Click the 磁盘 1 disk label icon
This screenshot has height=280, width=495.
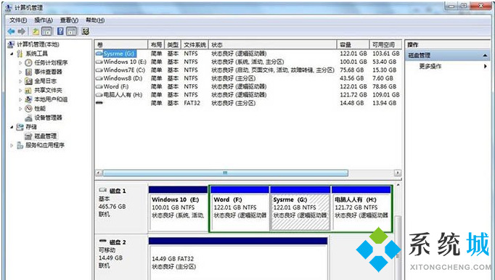pos(103,190)
